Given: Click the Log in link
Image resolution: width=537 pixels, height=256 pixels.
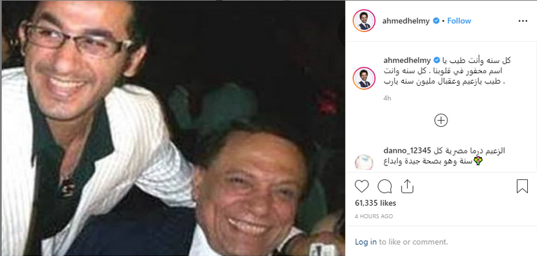Looking at the screenshot, I should (366, 242).
